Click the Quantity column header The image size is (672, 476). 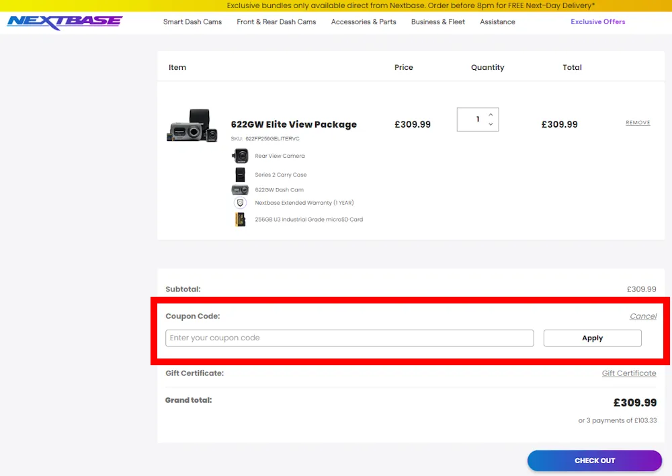tap(487, 67)
